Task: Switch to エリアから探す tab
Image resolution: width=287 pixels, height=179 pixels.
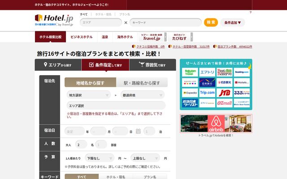Action: [x=58, y=65]
